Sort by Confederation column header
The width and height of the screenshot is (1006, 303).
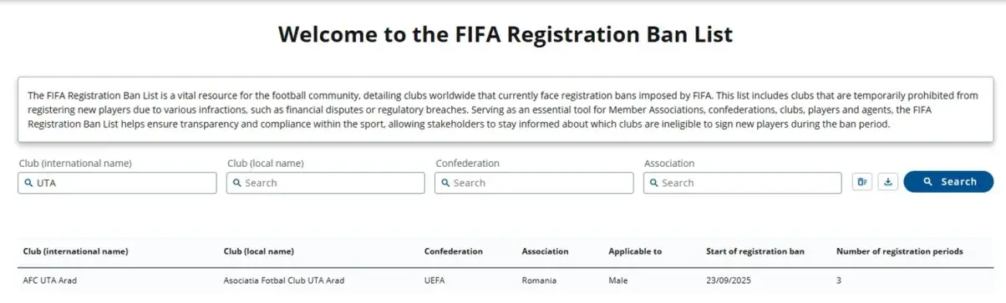click(454, 251)
